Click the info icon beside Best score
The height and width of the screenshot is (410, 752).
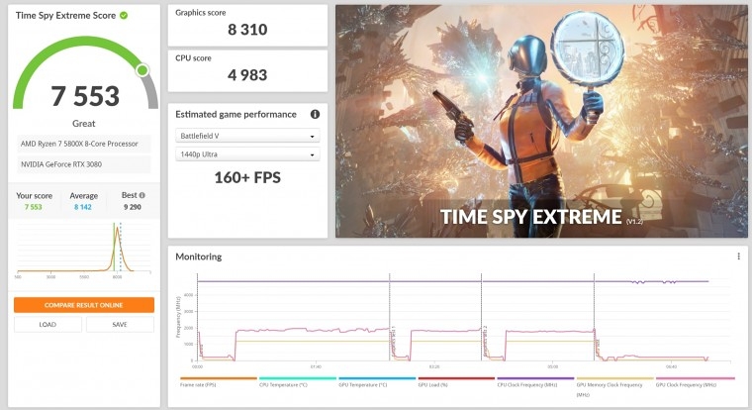(x=141, y=195)
